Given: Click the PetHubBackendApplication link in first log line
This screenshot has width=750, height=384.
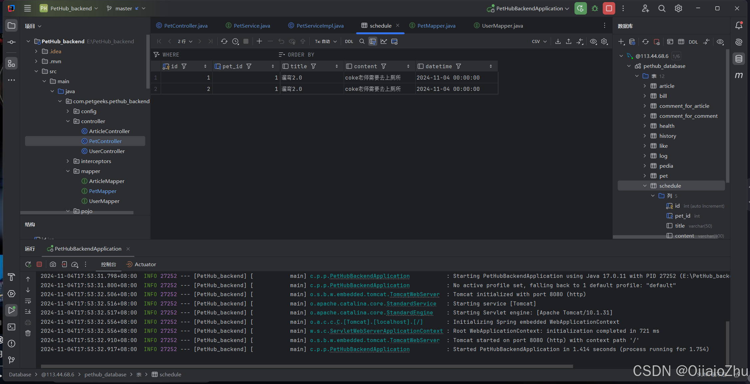Looking at the screenshot, I should (x=369, y=276).
